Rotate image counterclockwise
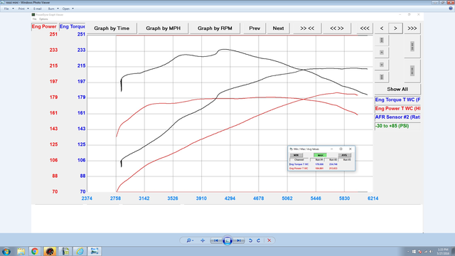The width and height of the screenshot is (455, 256). (x=250, y=240)
